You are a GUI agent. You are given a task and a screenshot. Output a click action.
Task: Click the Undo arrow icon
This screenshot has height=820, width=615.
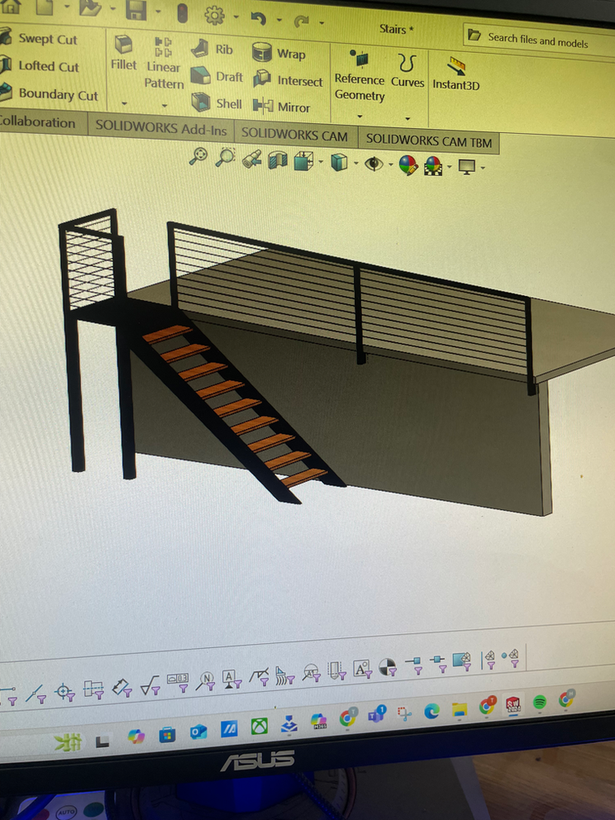coord(259,19)
